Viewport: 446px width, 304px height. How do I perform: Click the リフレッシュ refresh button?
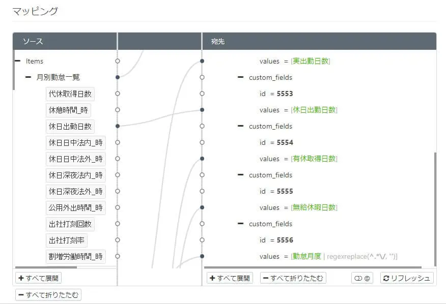(x=407, y=278)
